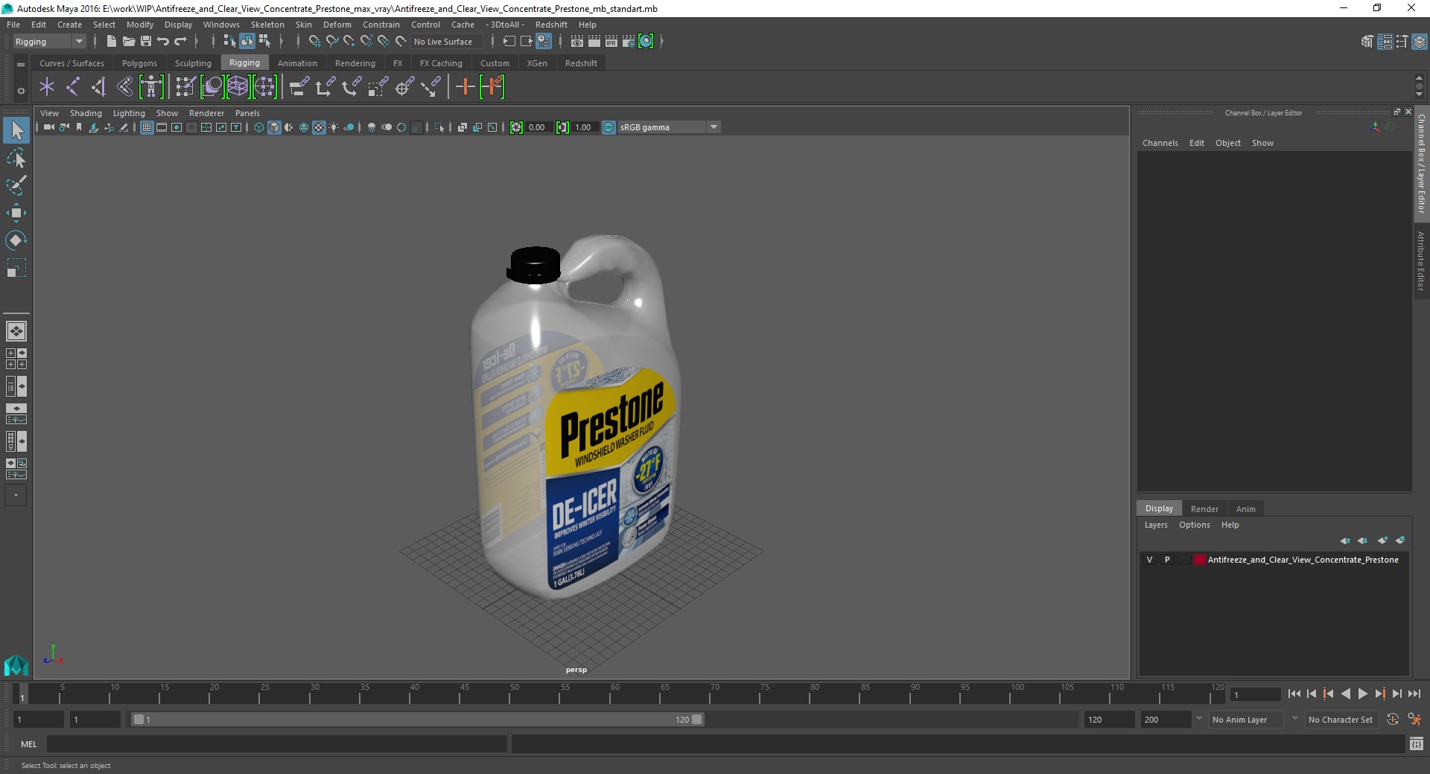Activate the Rotate tool in toolbox
The image size is (1430, 774).
pos(16,240)
